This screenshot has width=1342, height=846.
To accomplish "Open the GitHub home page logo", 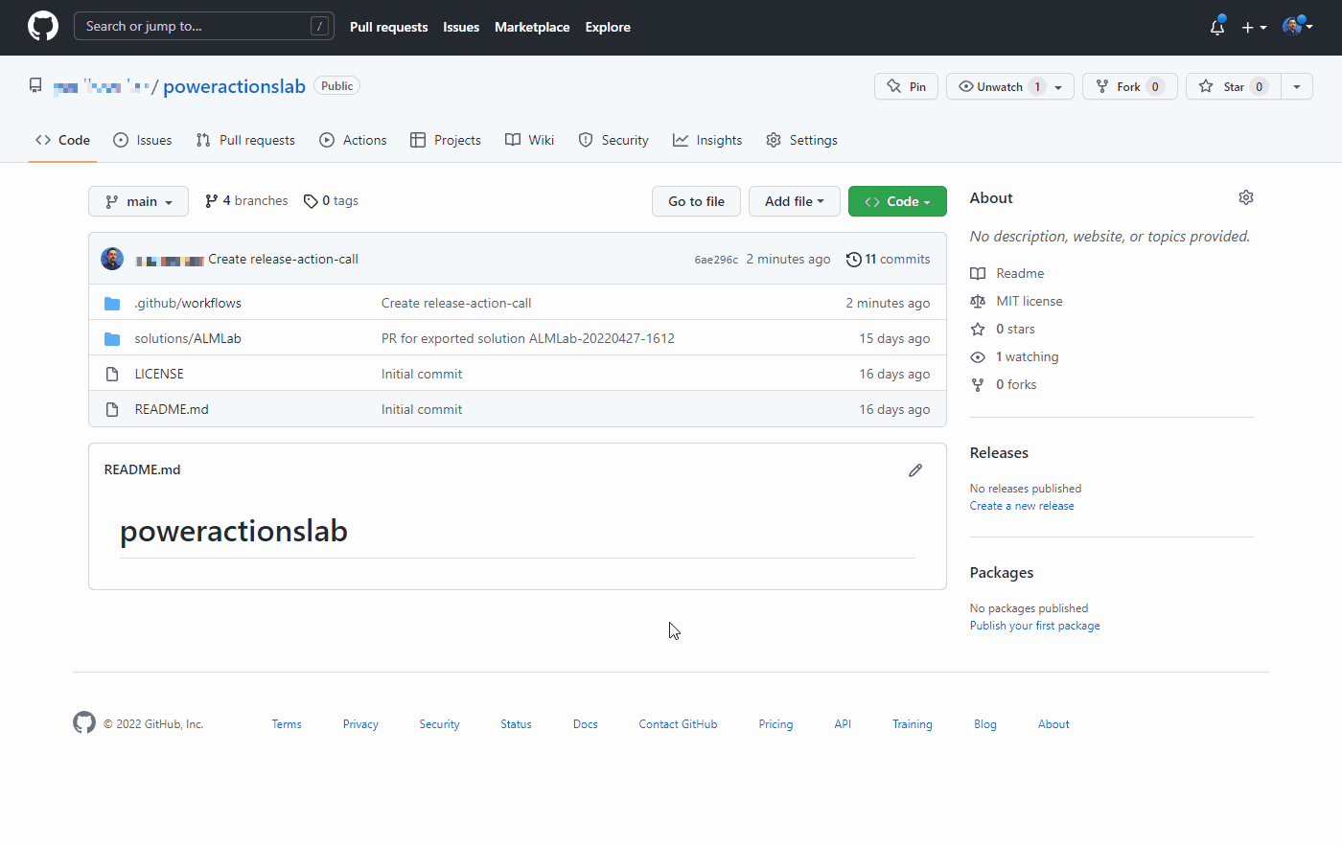I will click(42, 26).
